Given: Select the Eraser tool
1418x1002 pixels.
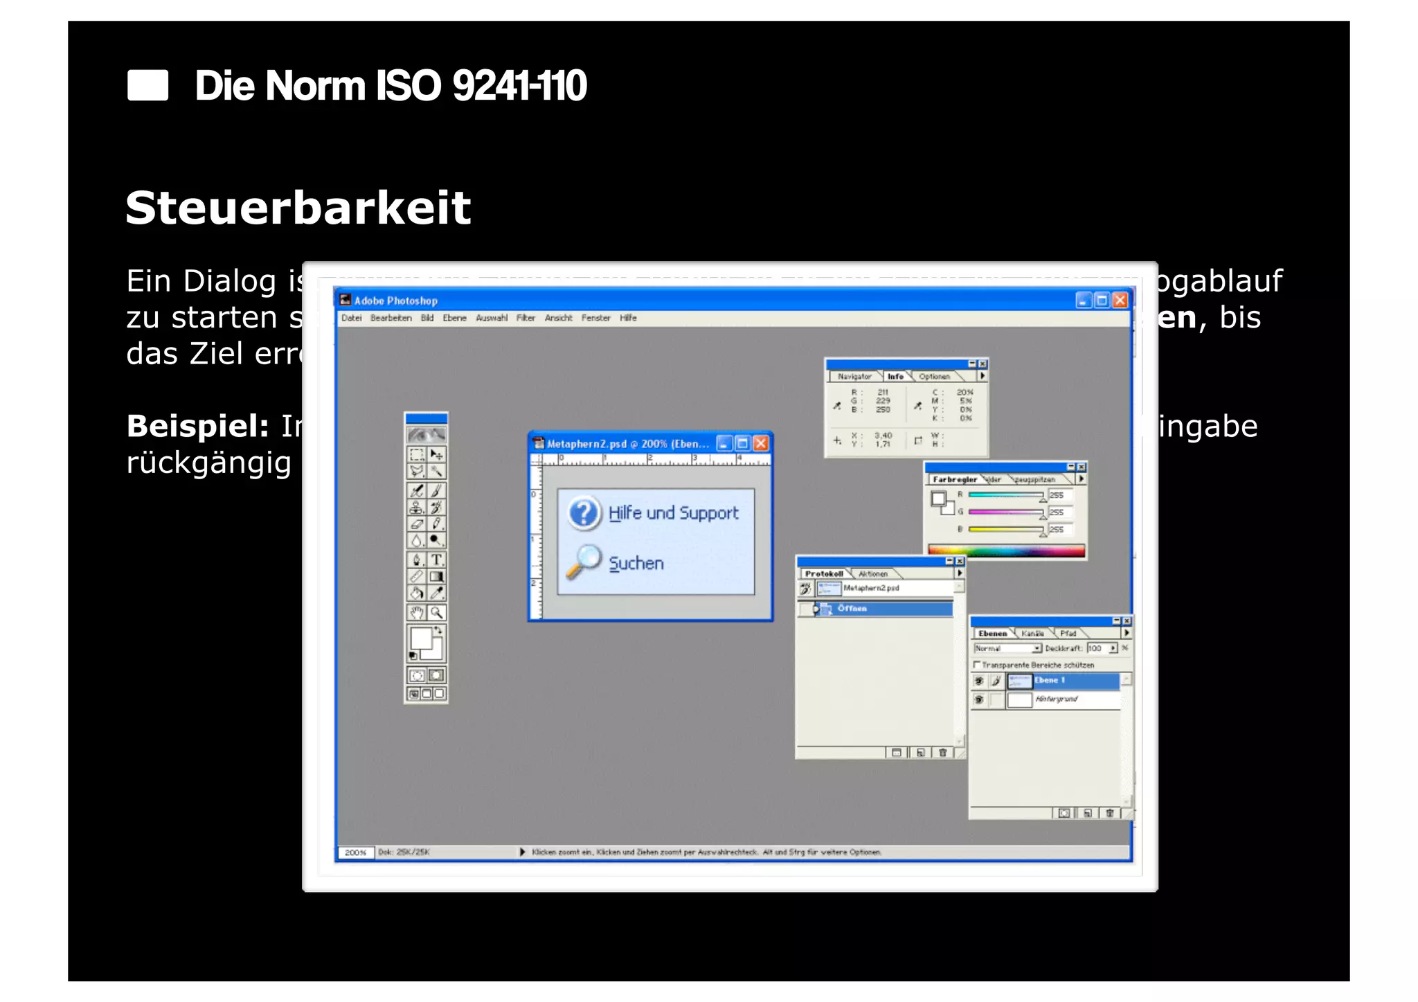Looking at the screenshot, I should [417, 524].
